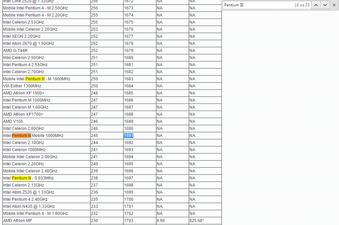Select 'AMD Athlon XP 1500+' cell
Image resolution: width=339 pixels, height=225 pixels.
click(46, 93)
